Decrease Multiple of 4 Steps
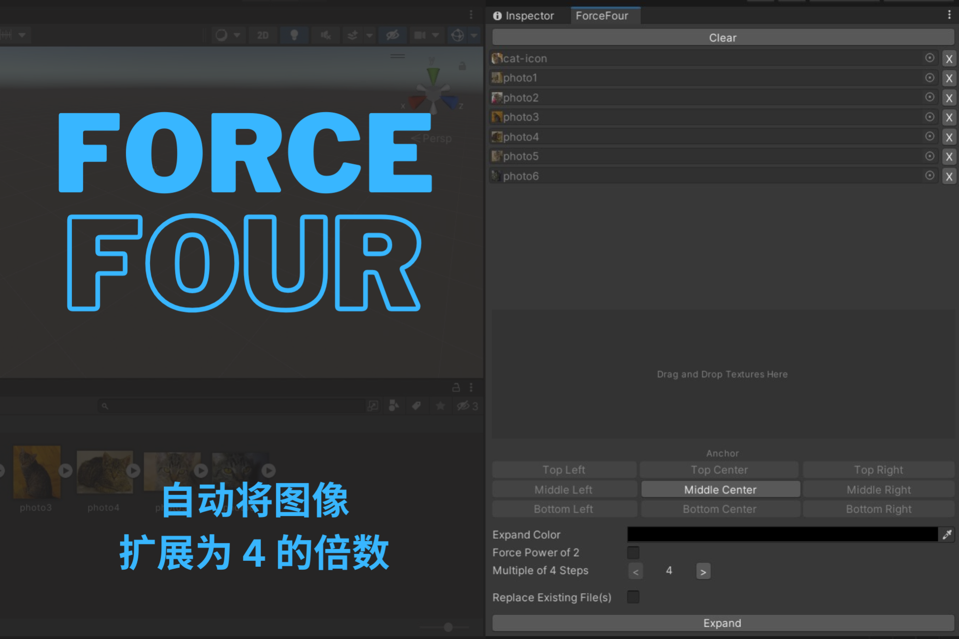 pyautogui.click(x=635, y=572)
